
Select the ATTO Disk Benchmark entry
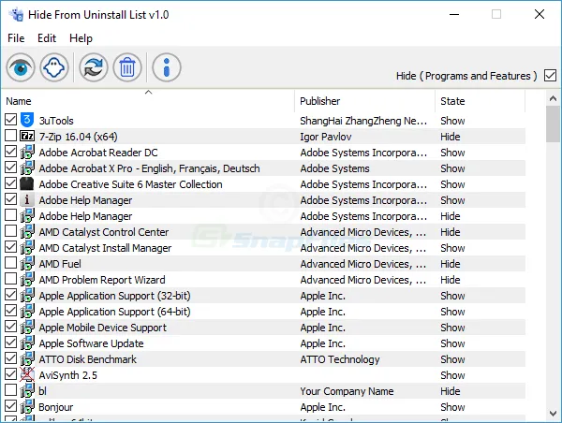263,359
